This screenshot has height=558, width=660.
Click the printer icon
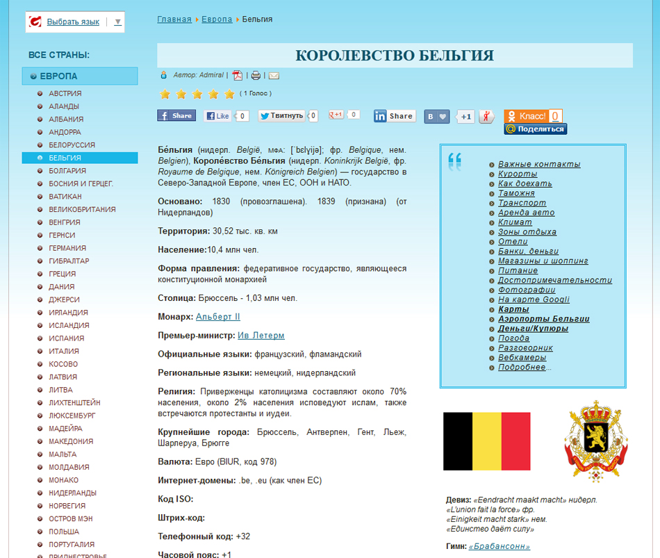click(x=256, y=75)
